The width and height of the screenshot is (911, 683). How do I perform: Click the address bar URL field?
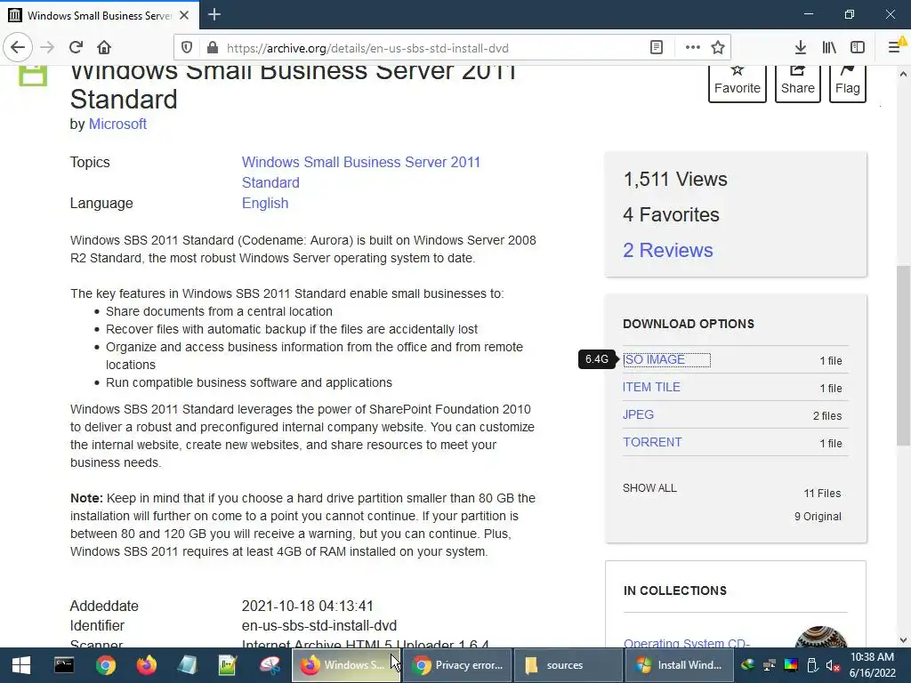click(430, 48)
